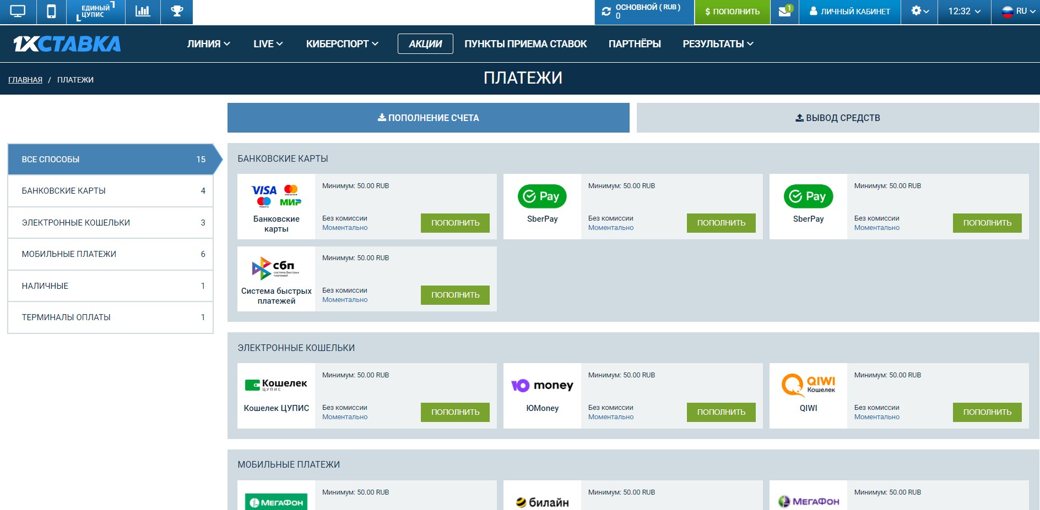Click the QIWI Кошелек logo

(x=808, y=385)
